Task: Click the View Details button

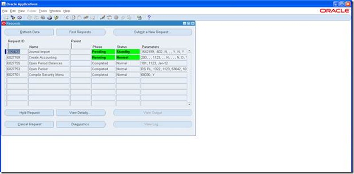Action: point(81,113)
